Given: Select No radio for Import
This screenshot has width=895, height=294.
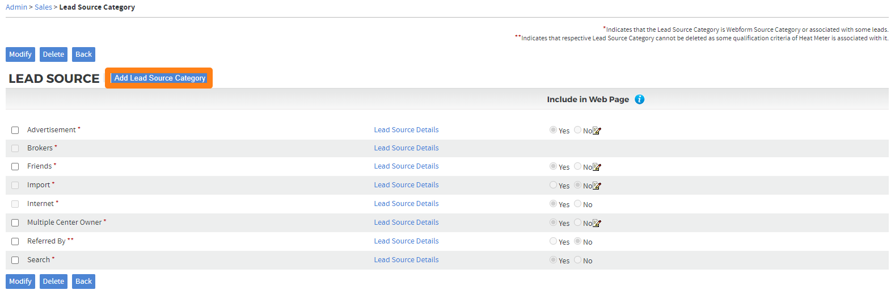Looking at the screenshot, I should point(577,185).
